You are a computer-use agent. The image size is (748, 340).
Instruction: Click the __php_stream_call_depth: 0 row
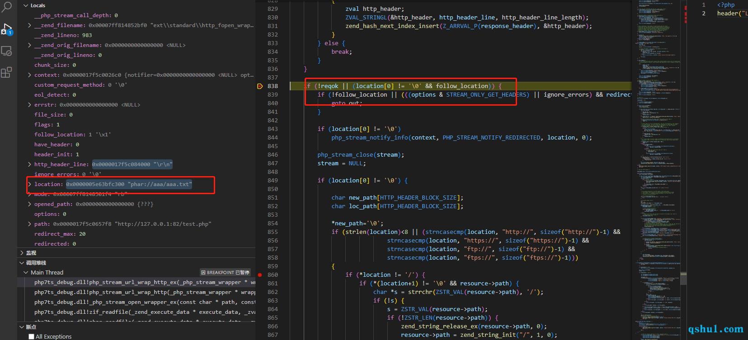[x=136, y=15]
